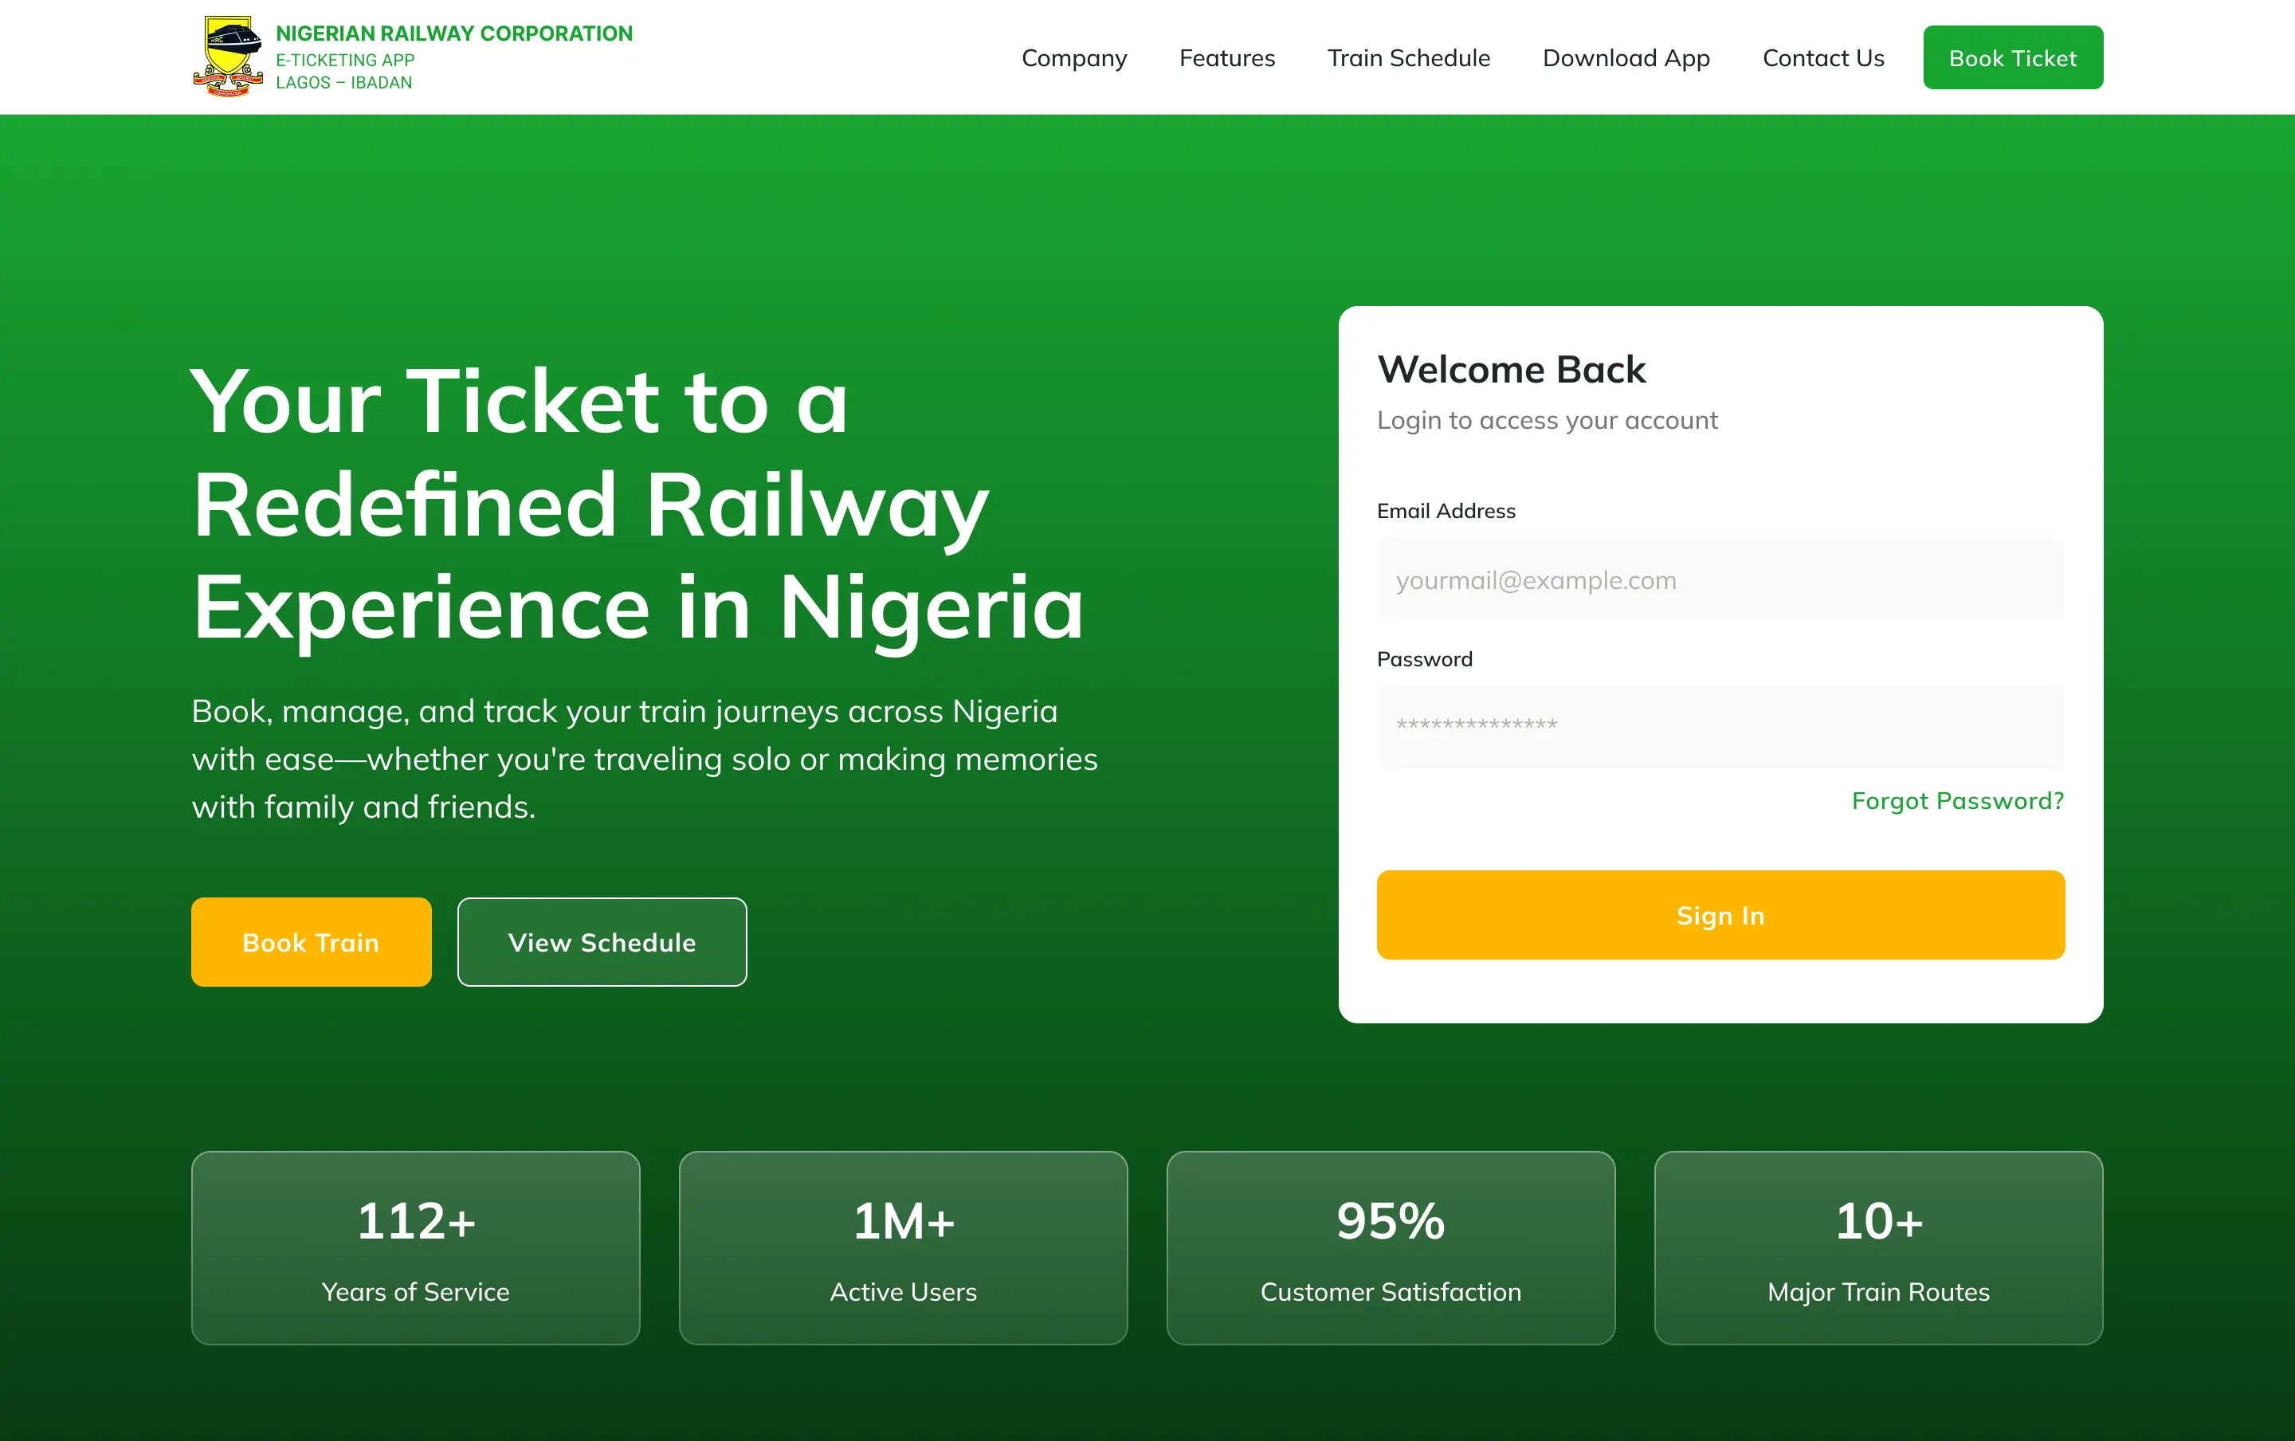The height and width of the screenshot is (1441, 2295).
Task: Click the Password input field
Action: coord(1719,726)
